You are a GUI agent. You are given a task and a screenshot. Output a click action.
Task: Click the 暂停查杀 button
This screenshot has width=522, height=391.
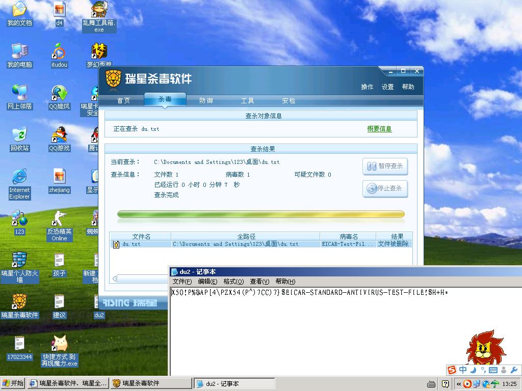point(385,166)
